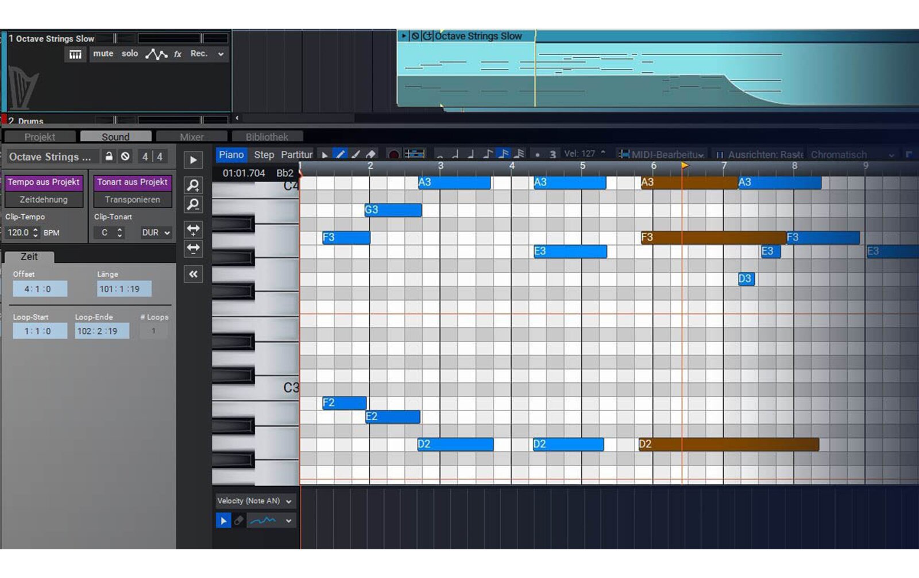
Task: Switch to the Mixer tab
Action: tap(191, 137)
